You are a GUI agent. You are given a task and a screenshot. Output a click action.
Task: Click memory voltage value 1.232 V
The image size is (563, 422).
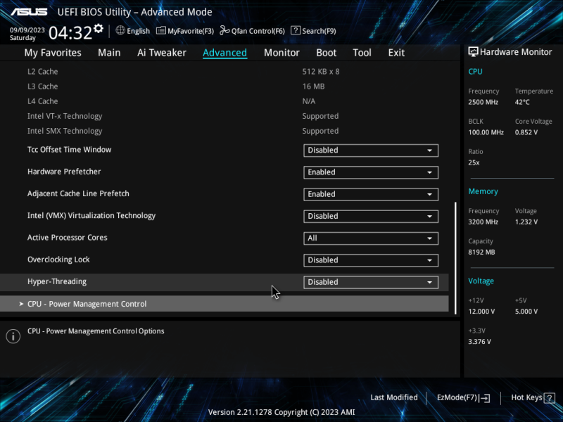pos(526,222)
